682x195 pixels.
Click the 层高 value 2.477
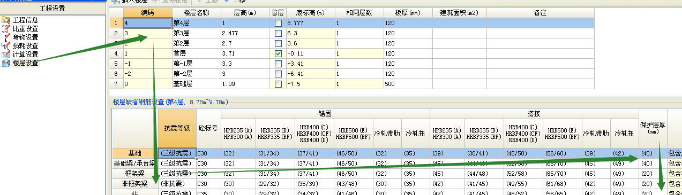[x=245, y=33]
